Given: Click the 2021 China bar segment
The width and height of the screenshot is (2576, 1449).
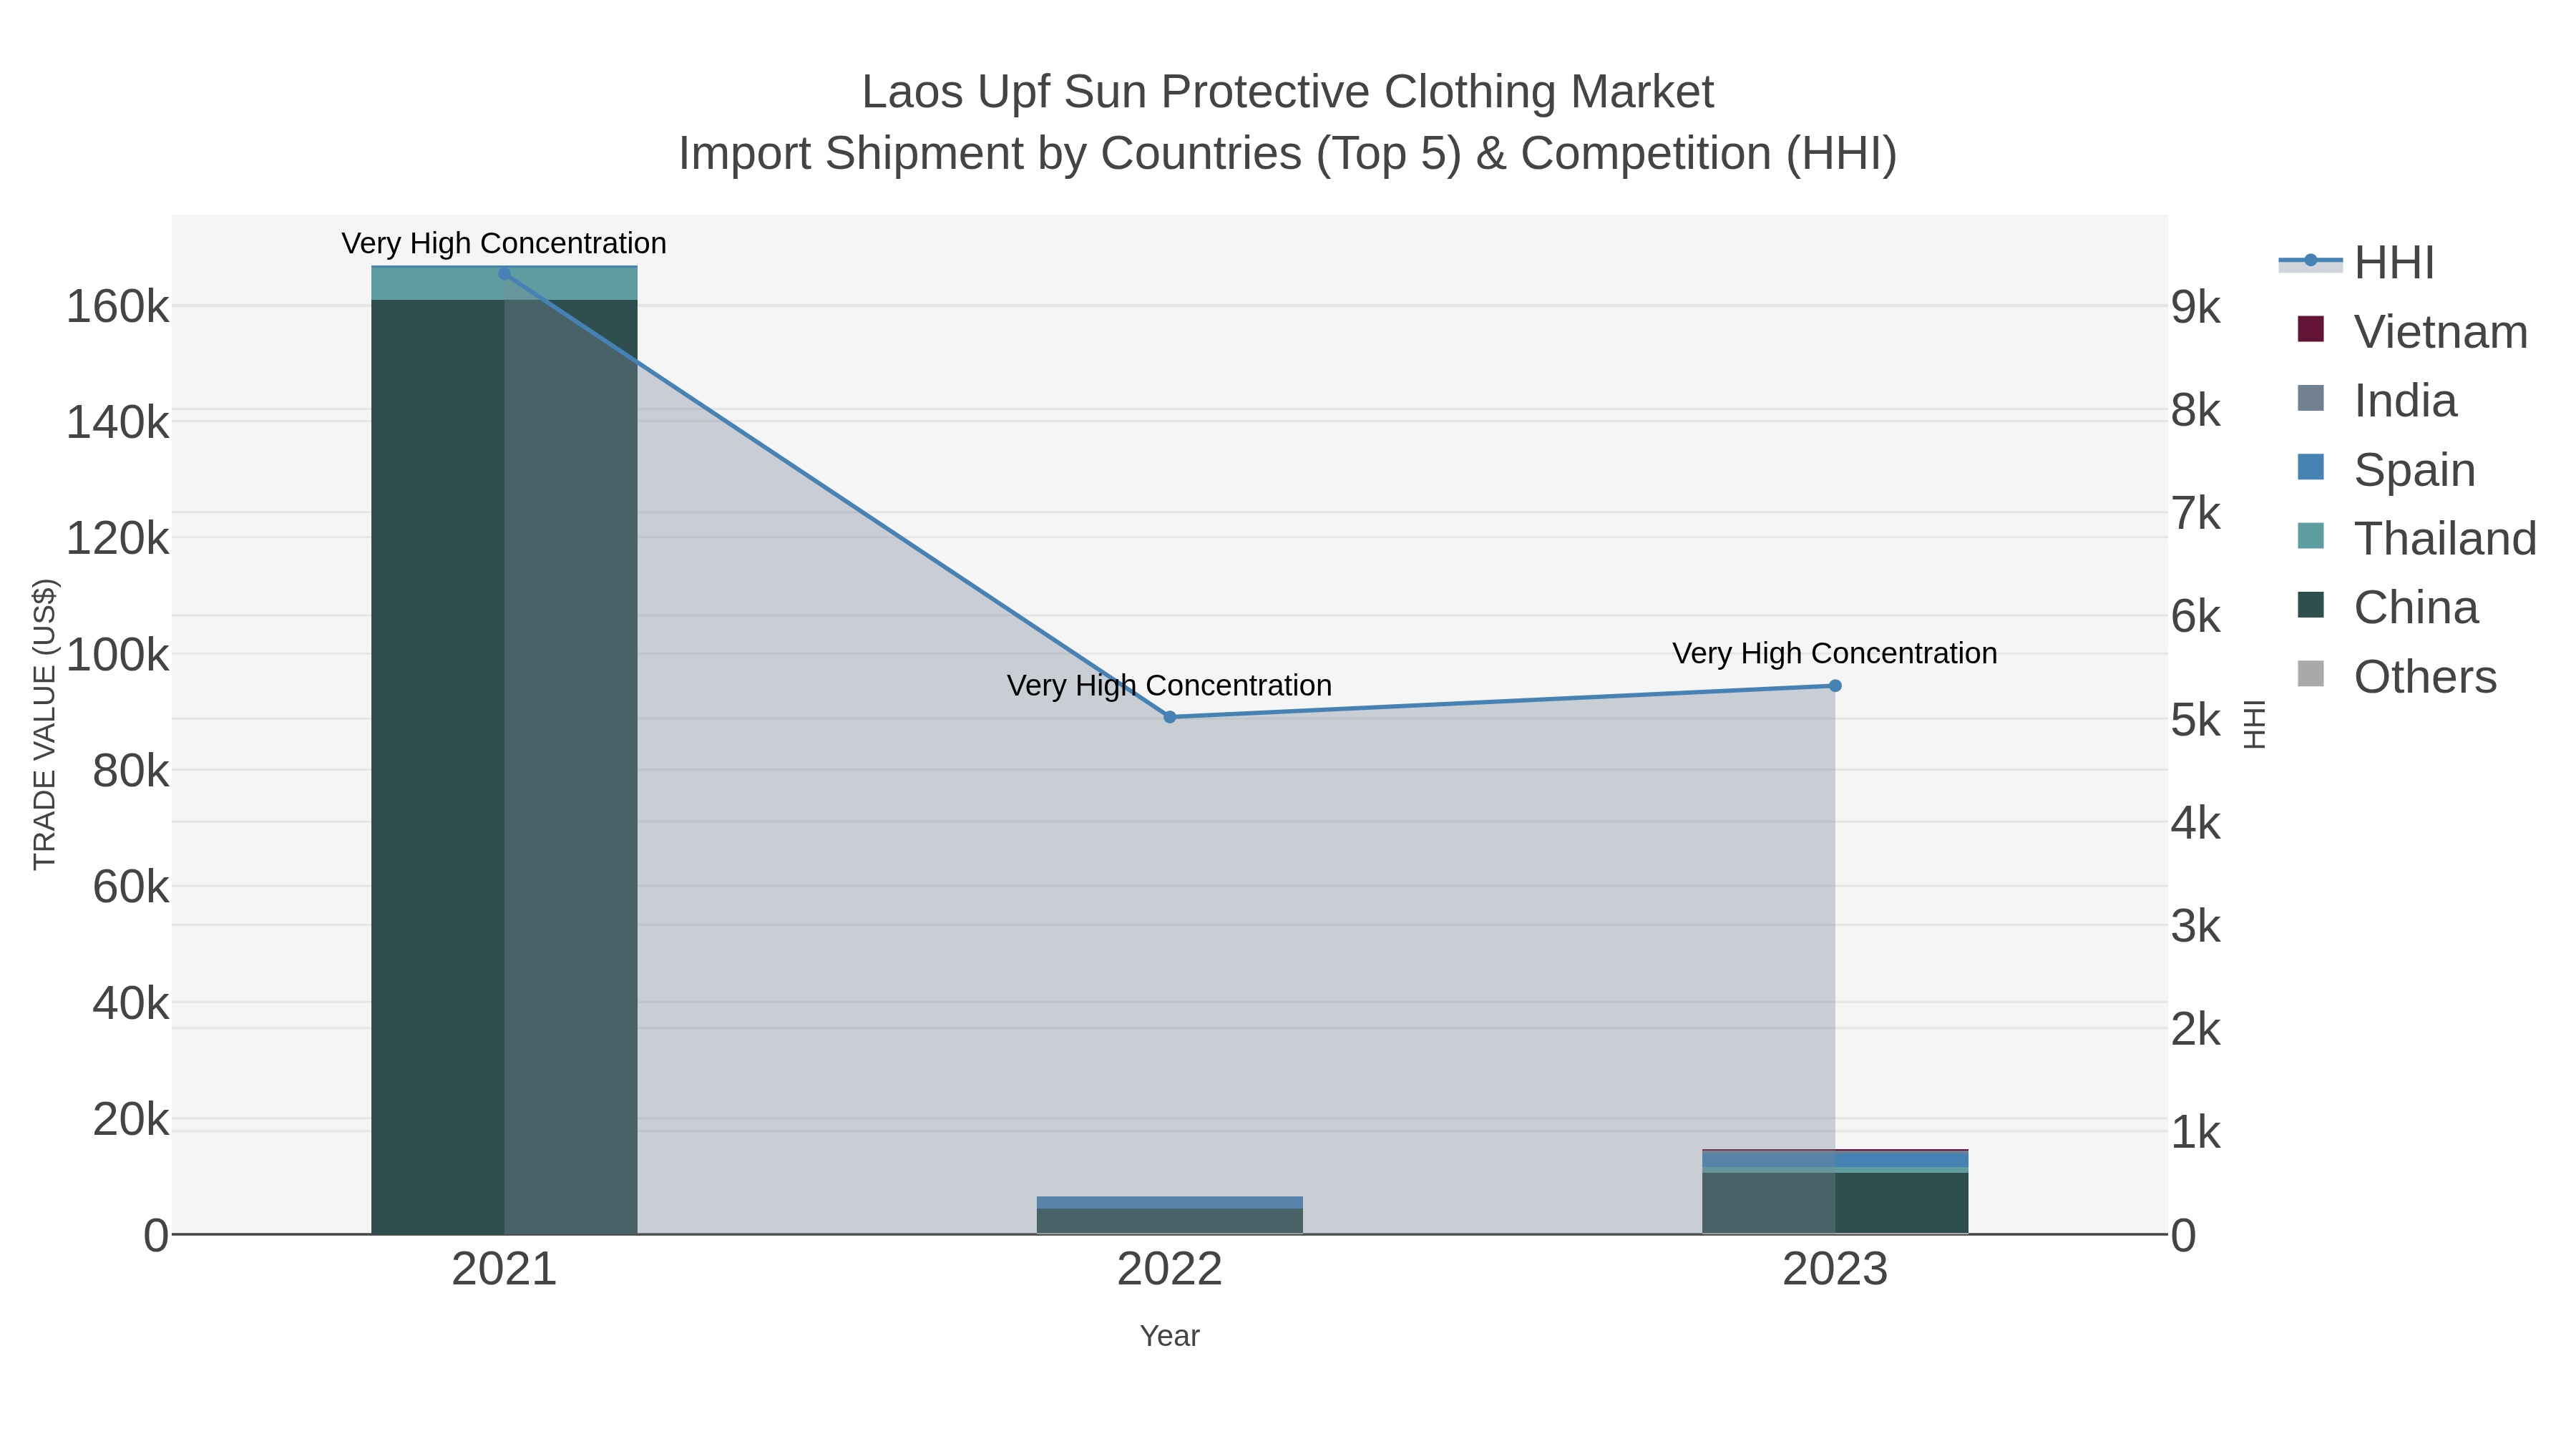Looking at the screenshot, I should (x=504, y=766).
